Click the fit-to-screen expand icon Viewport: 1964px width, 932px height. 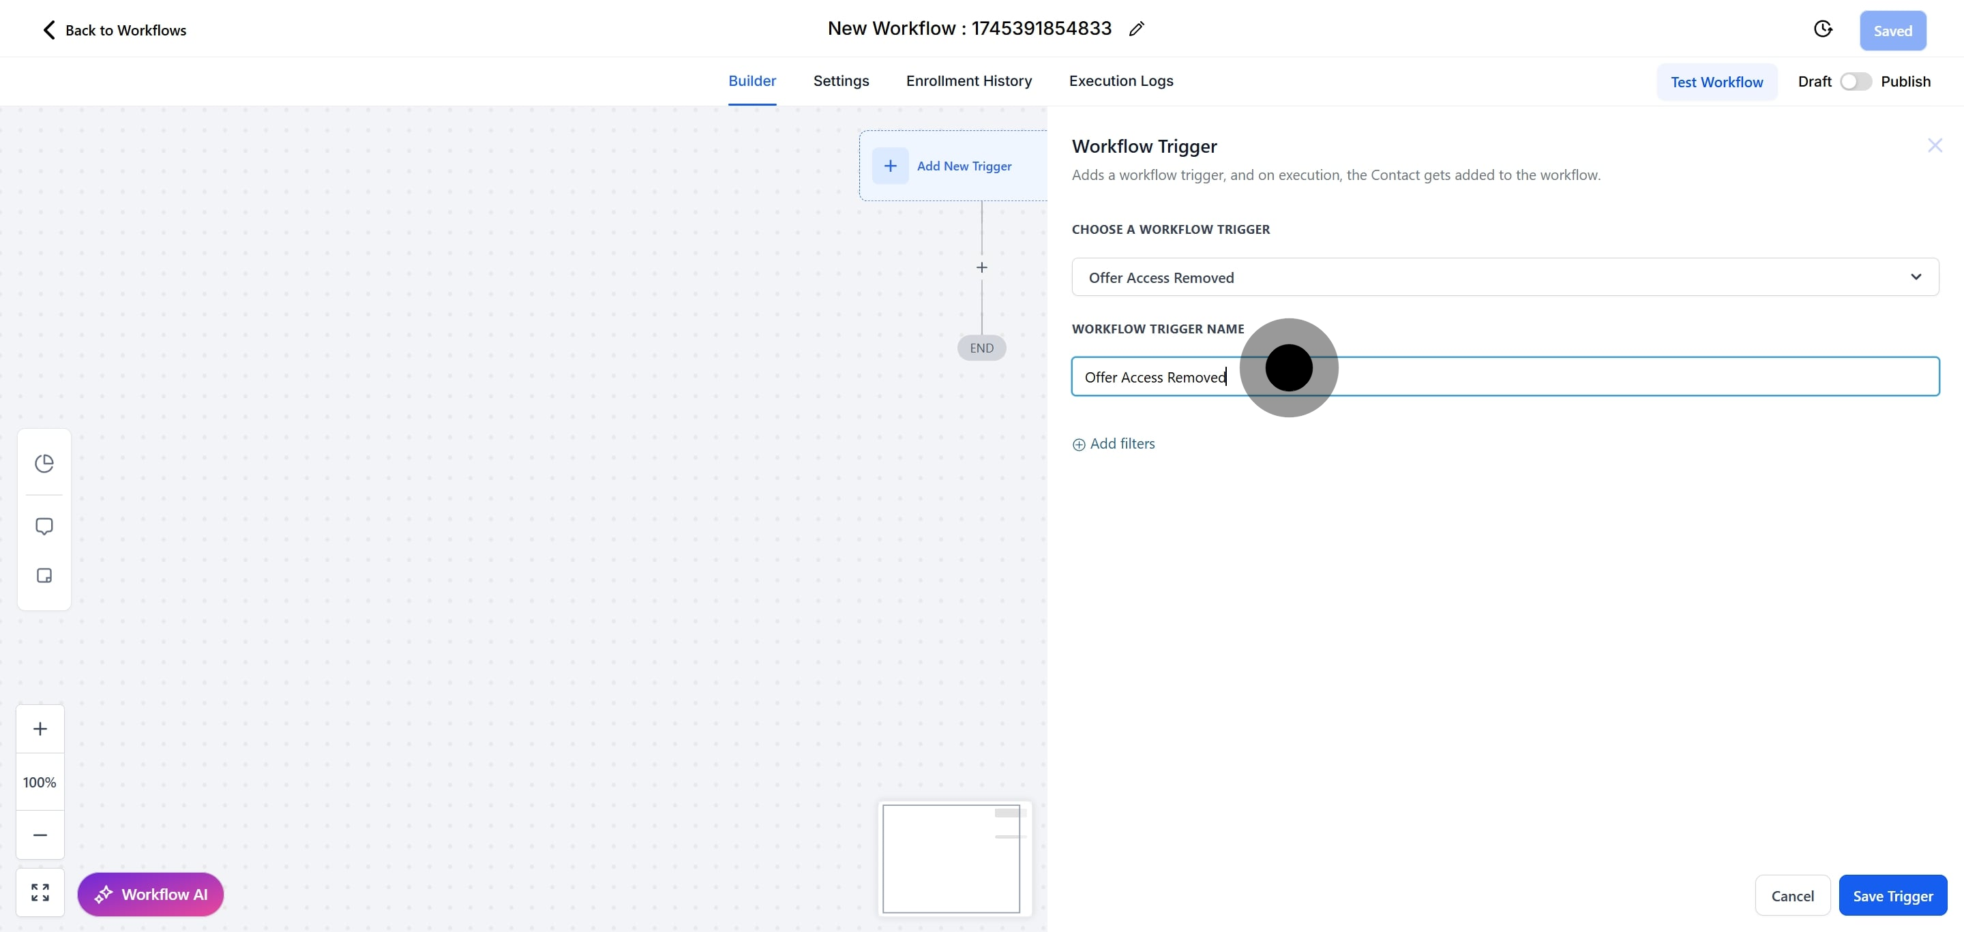pos(40,892)
